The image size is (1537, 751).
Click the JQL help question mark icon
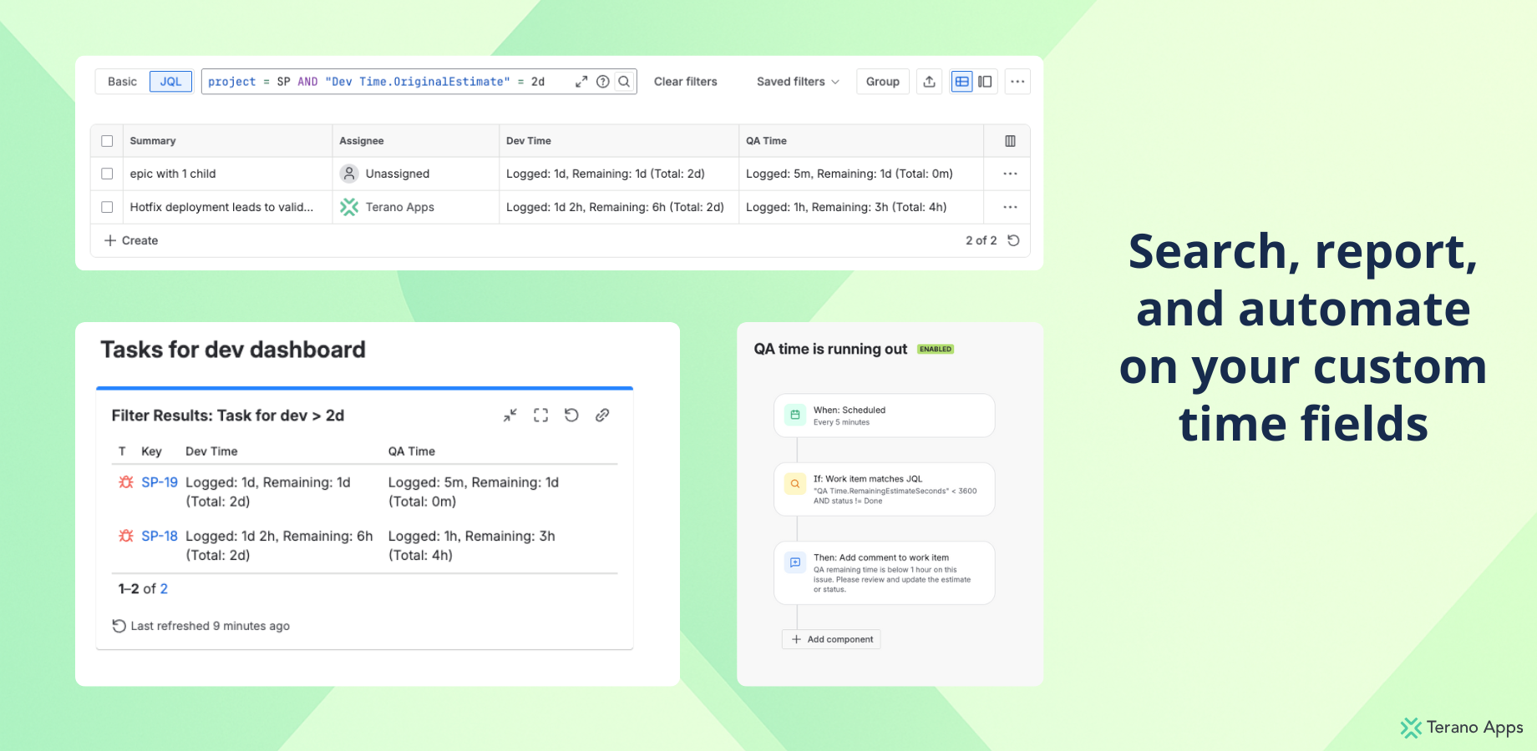(x=603, y=81)
